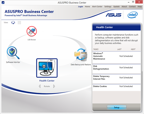Click the Login link
Image resolution: width=144 pixels, height=114 pixels.
[81, 6]
